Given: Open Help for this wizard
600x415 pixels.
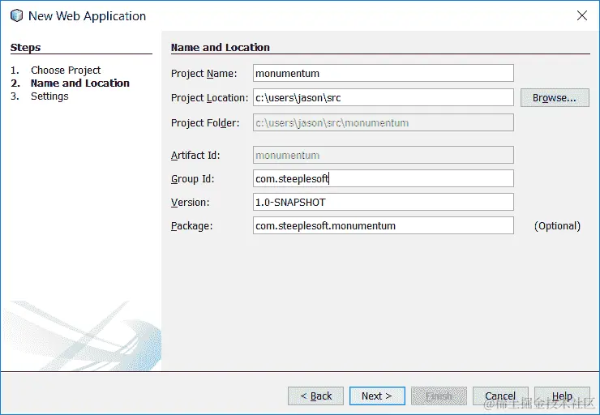Looking at the screenshot, I should pyautogui.click(x=562, y=396).
